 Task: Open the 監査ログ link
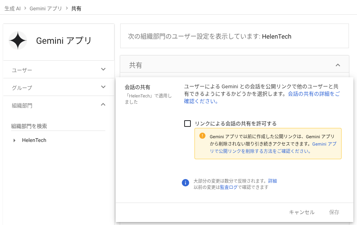coord(229,187)
